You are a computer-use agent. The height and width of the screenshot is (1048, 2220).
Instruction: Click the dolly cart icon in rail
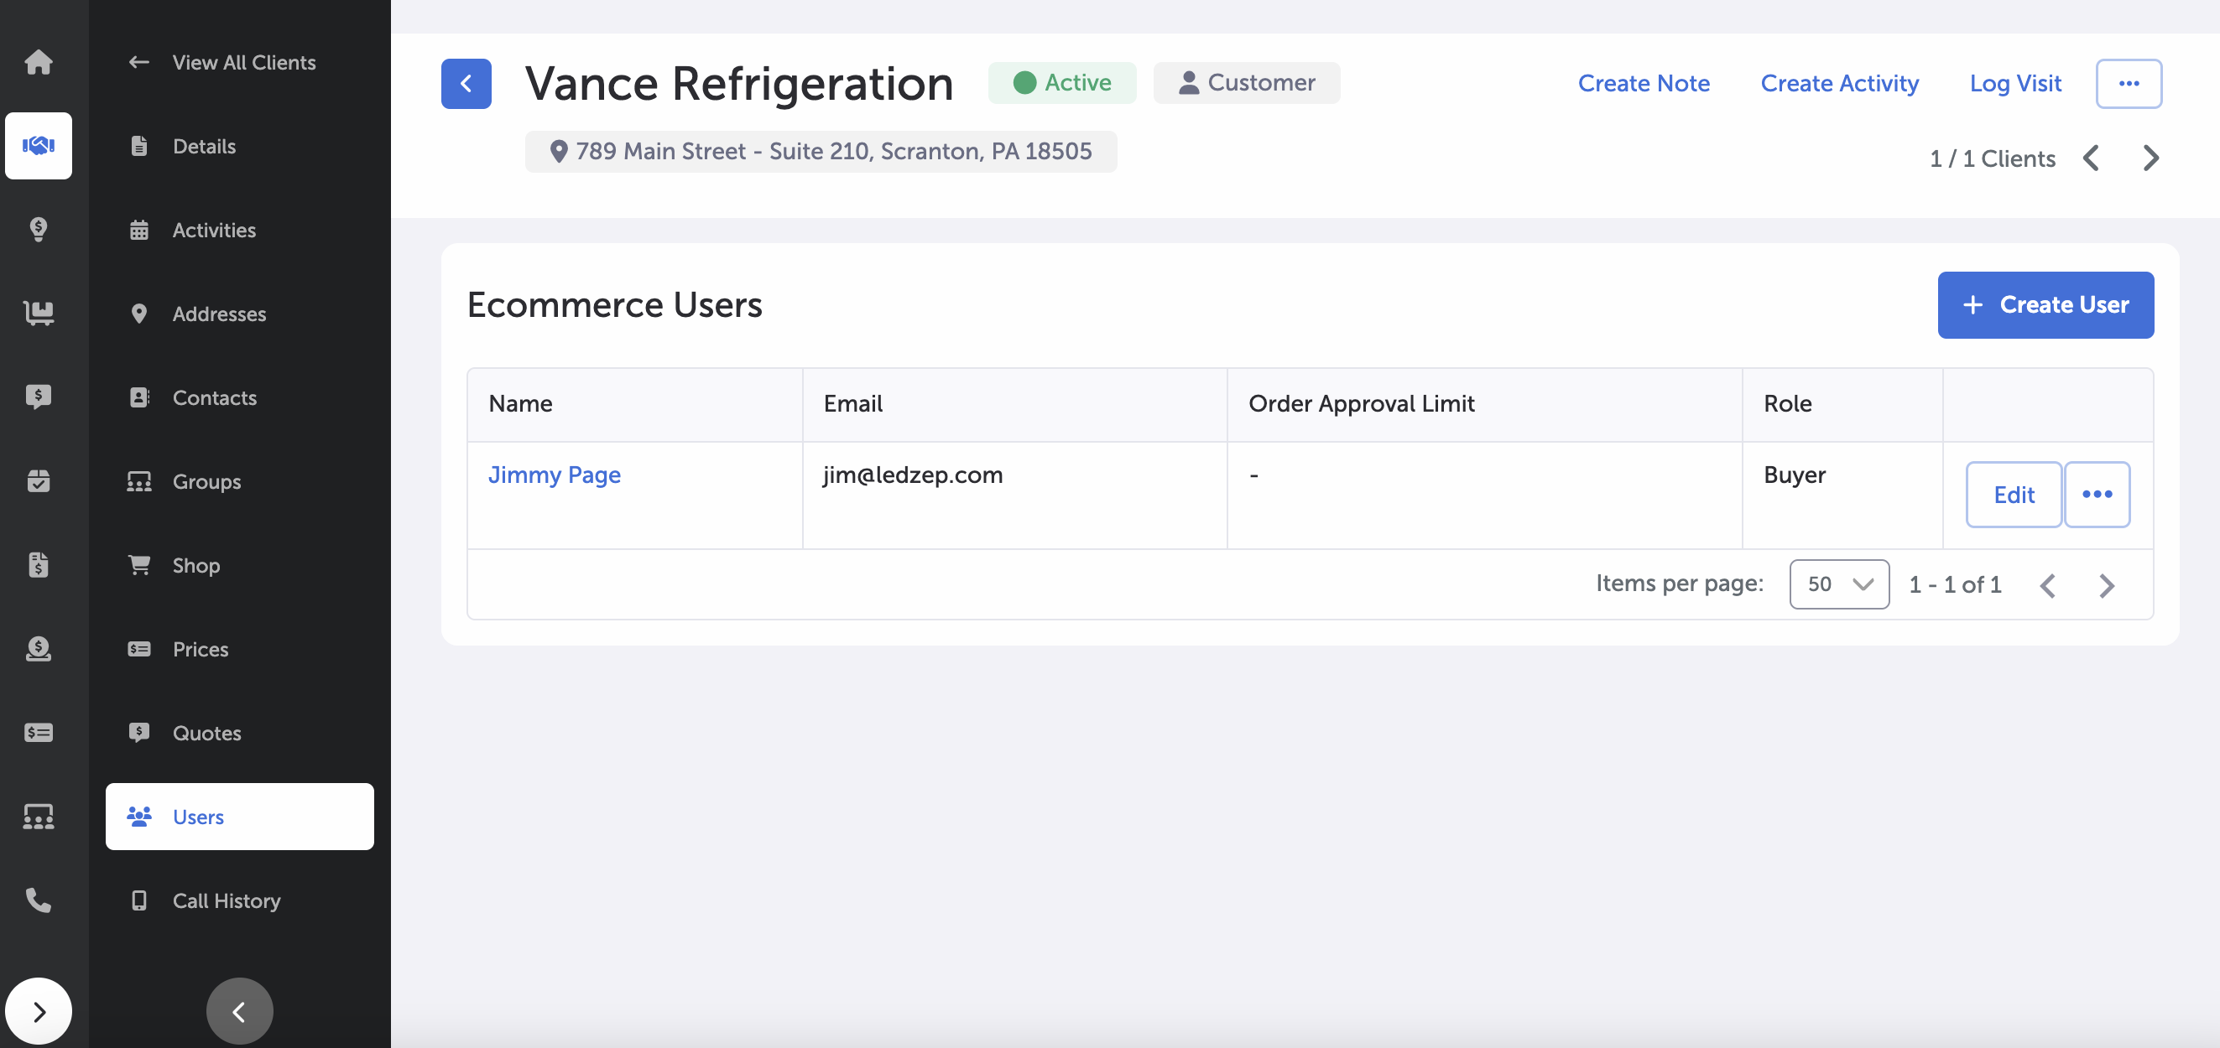point(39,313)
